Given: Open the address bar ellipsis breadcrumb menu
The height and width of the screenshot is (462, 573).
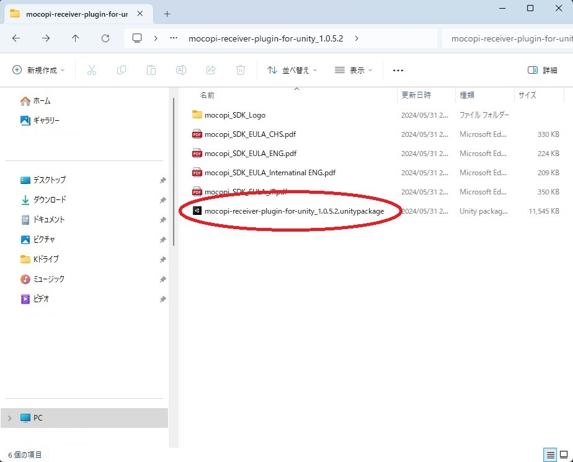Looking at the screenshot, I should coord(174,38).
